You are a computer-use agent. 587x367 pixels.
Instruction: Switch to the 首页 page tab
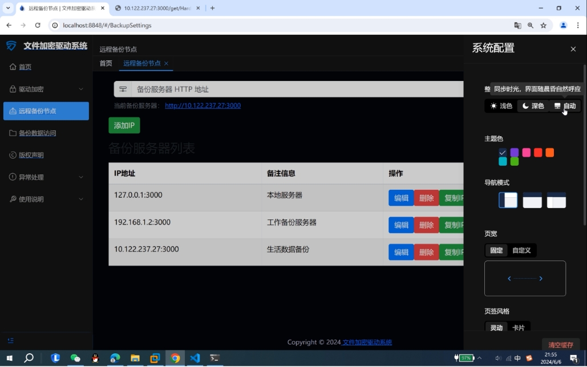106,63
